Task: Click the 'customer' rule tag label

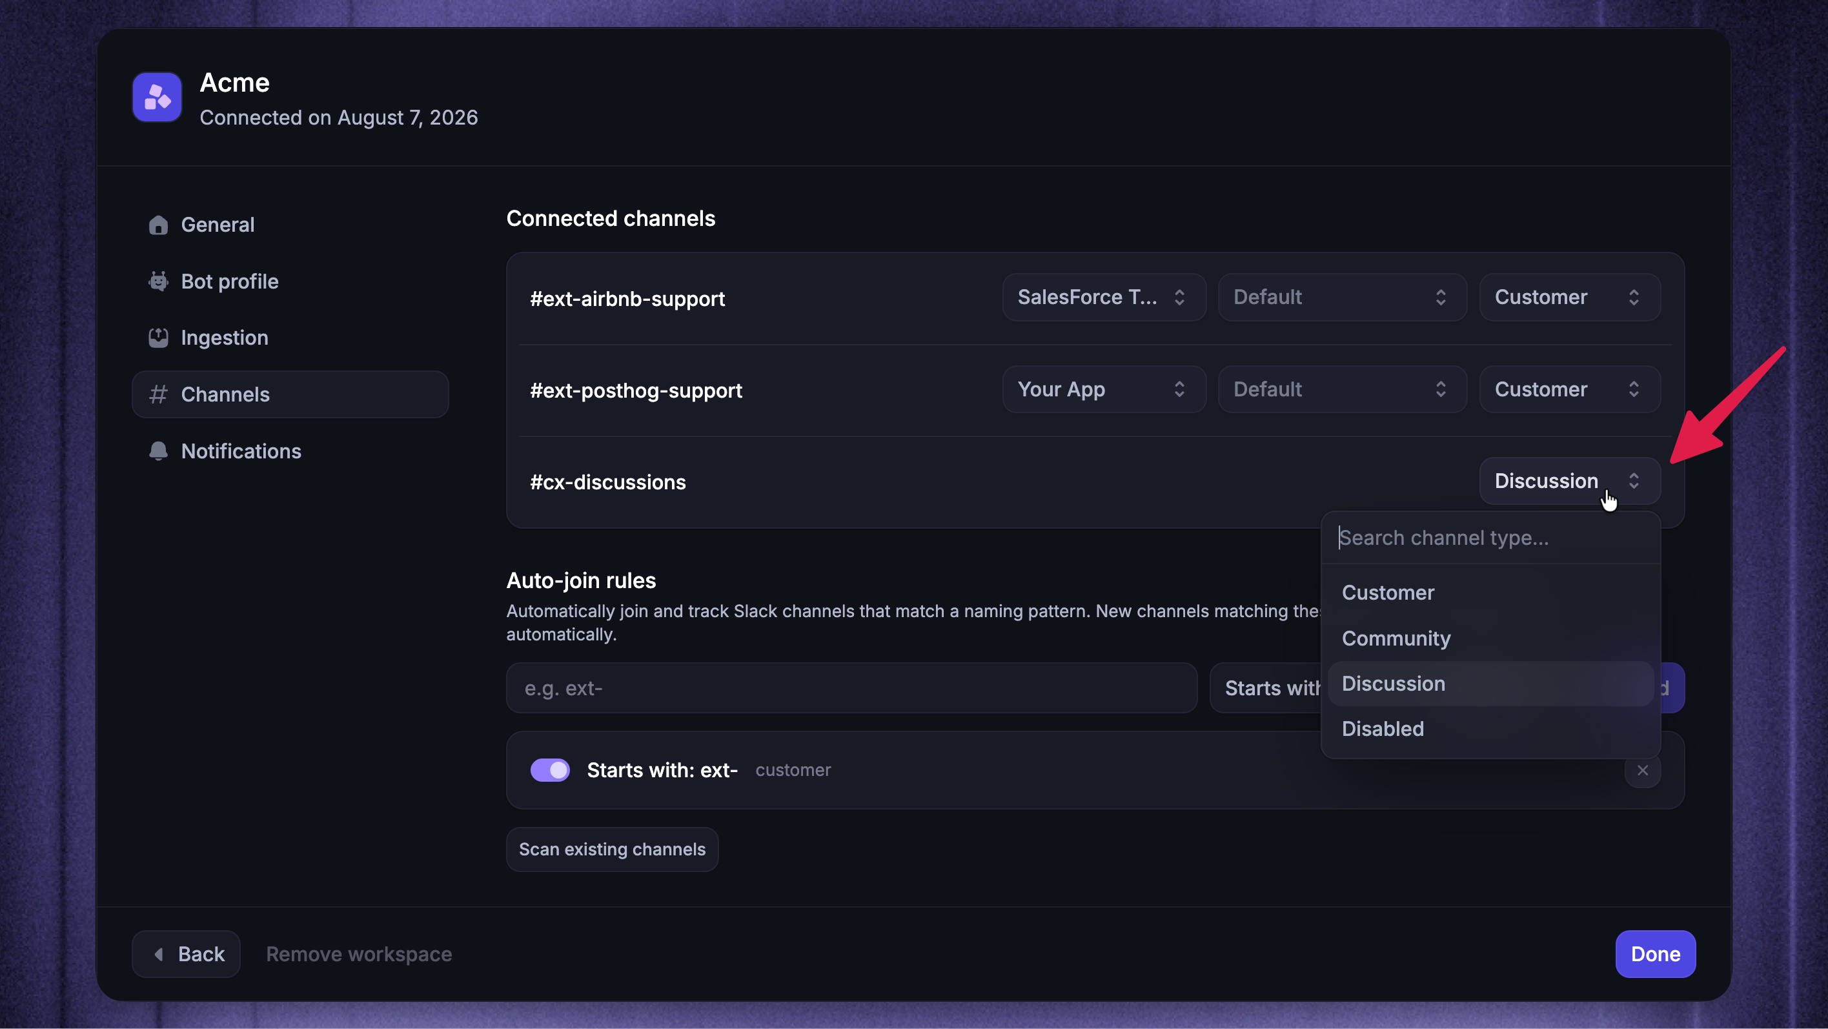Action: (793, 770)
